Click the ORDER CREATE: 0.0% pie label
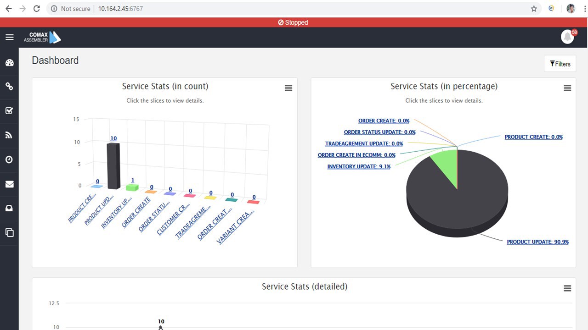Image resolution: width=588 pixels, height=330 pixels. (x=384, y=121)
